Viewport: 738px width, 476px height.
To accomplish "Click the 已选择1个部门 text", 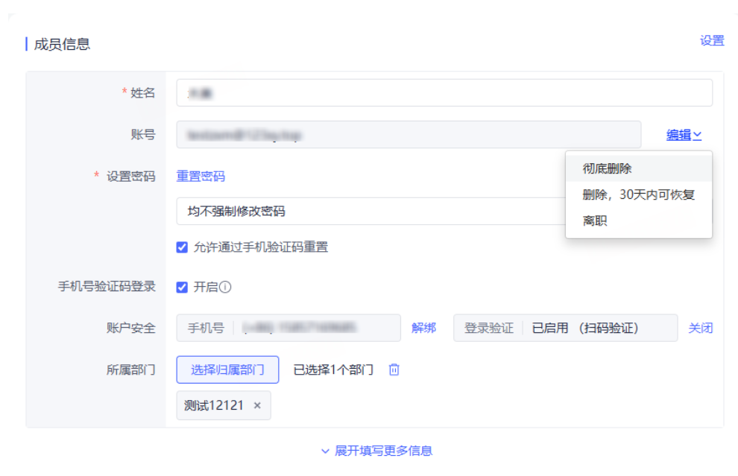I will pyautogui.click(x=333, y=369).
